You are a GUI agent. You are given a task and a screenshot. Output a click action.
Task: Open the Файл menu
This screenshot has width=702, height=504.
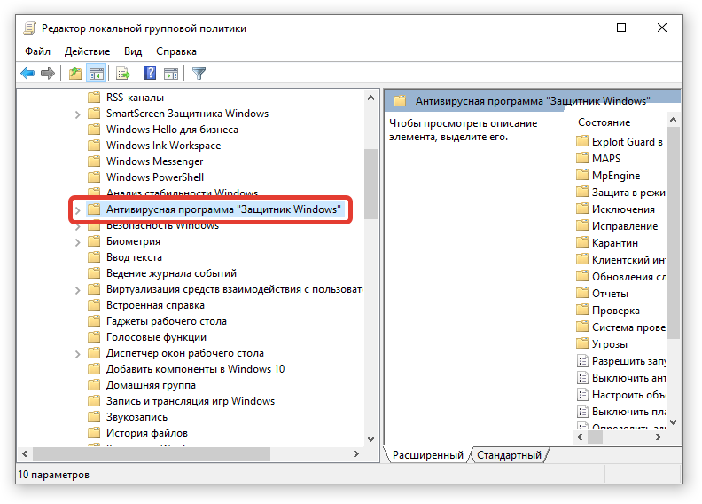[37, 51]
